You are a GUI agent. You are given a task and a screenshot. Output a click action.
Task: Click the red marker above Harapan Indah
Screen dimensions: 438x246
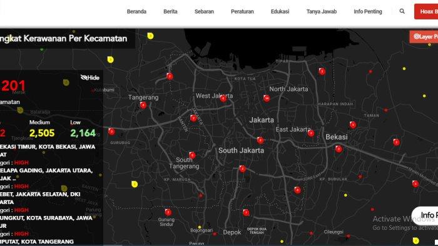pyautogui.click(x=322, y=71)
